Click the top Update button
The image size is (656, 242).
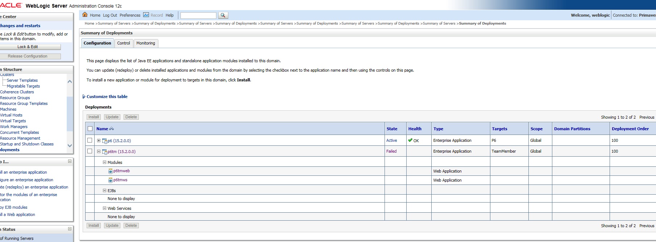pyautogui.click(x=112, y=117)
